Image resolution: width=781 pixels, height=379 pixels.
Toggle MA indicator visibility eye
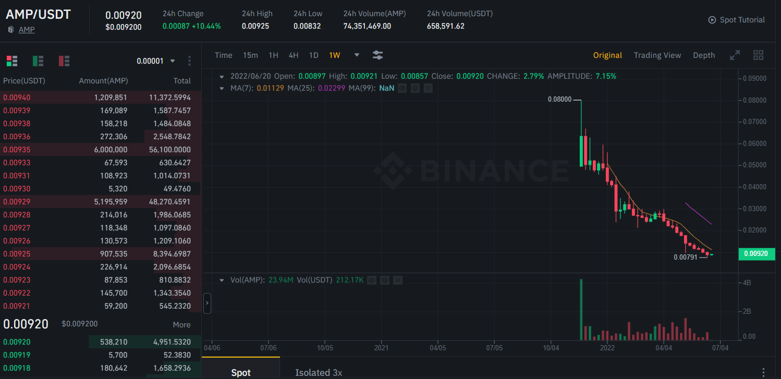pyautogui.click(x=402, y=88)
